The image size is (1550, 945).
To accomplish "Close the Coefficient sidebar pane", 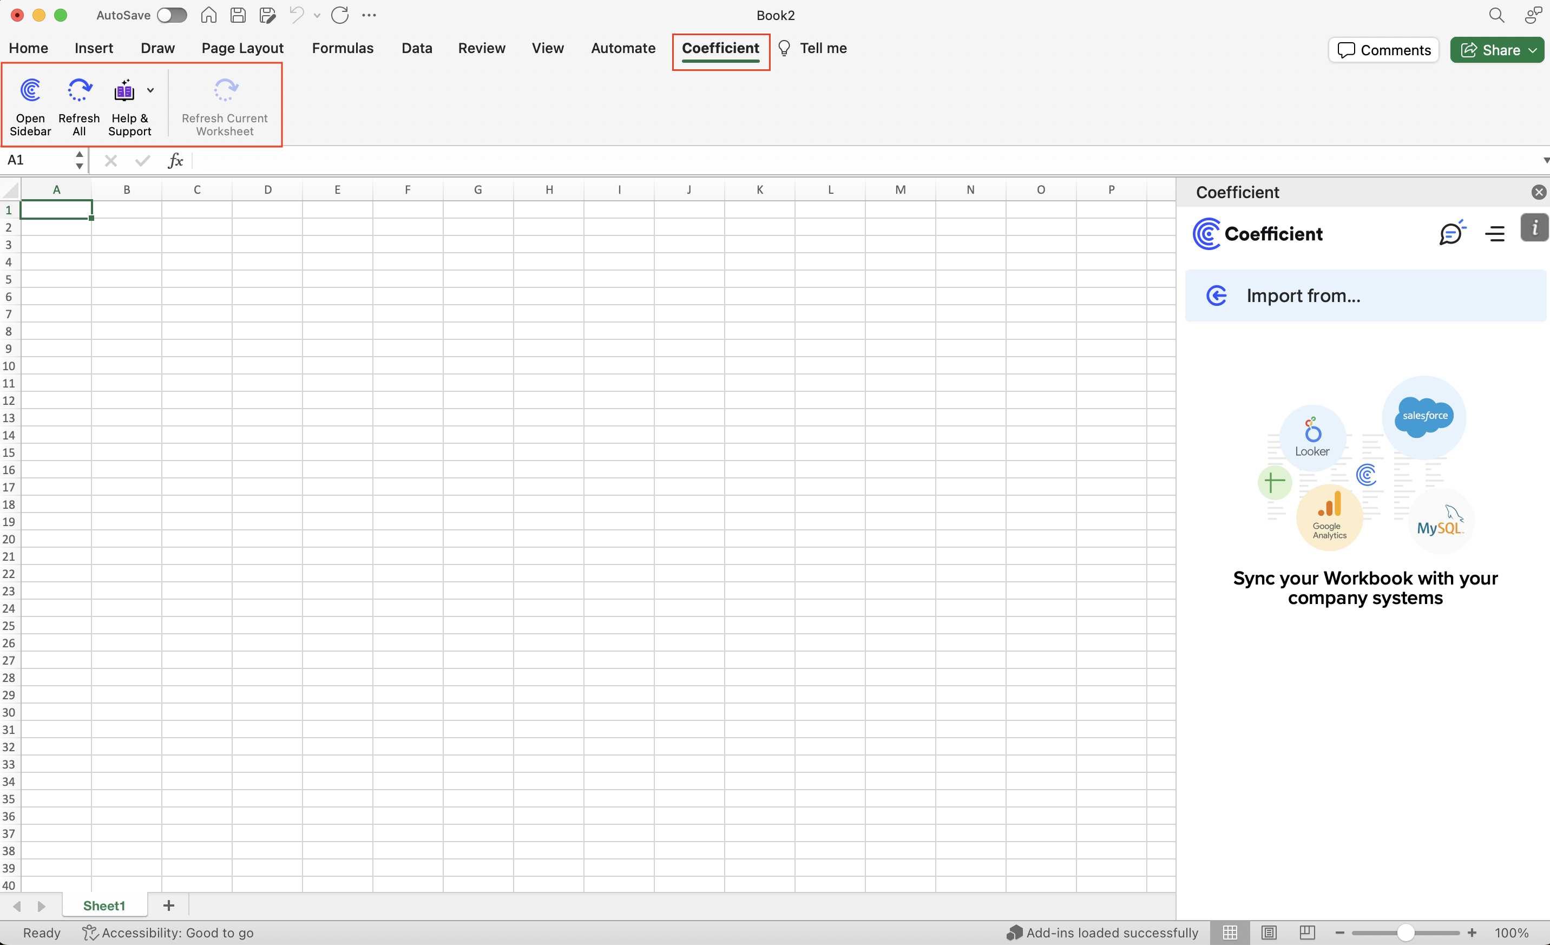I will [1538, 193].
